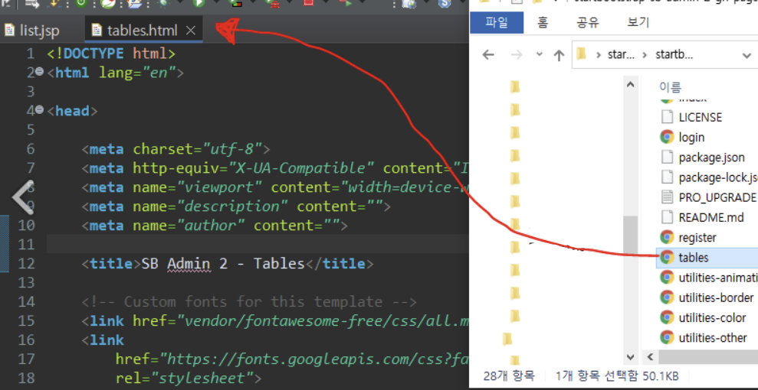Open the recent locations dropdown in Explorer

click(x=540, y=54)
